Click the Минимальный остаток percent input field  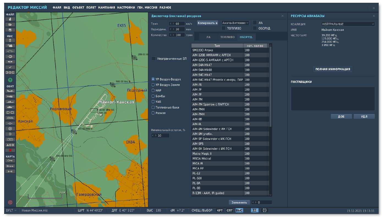pos(162,135)
